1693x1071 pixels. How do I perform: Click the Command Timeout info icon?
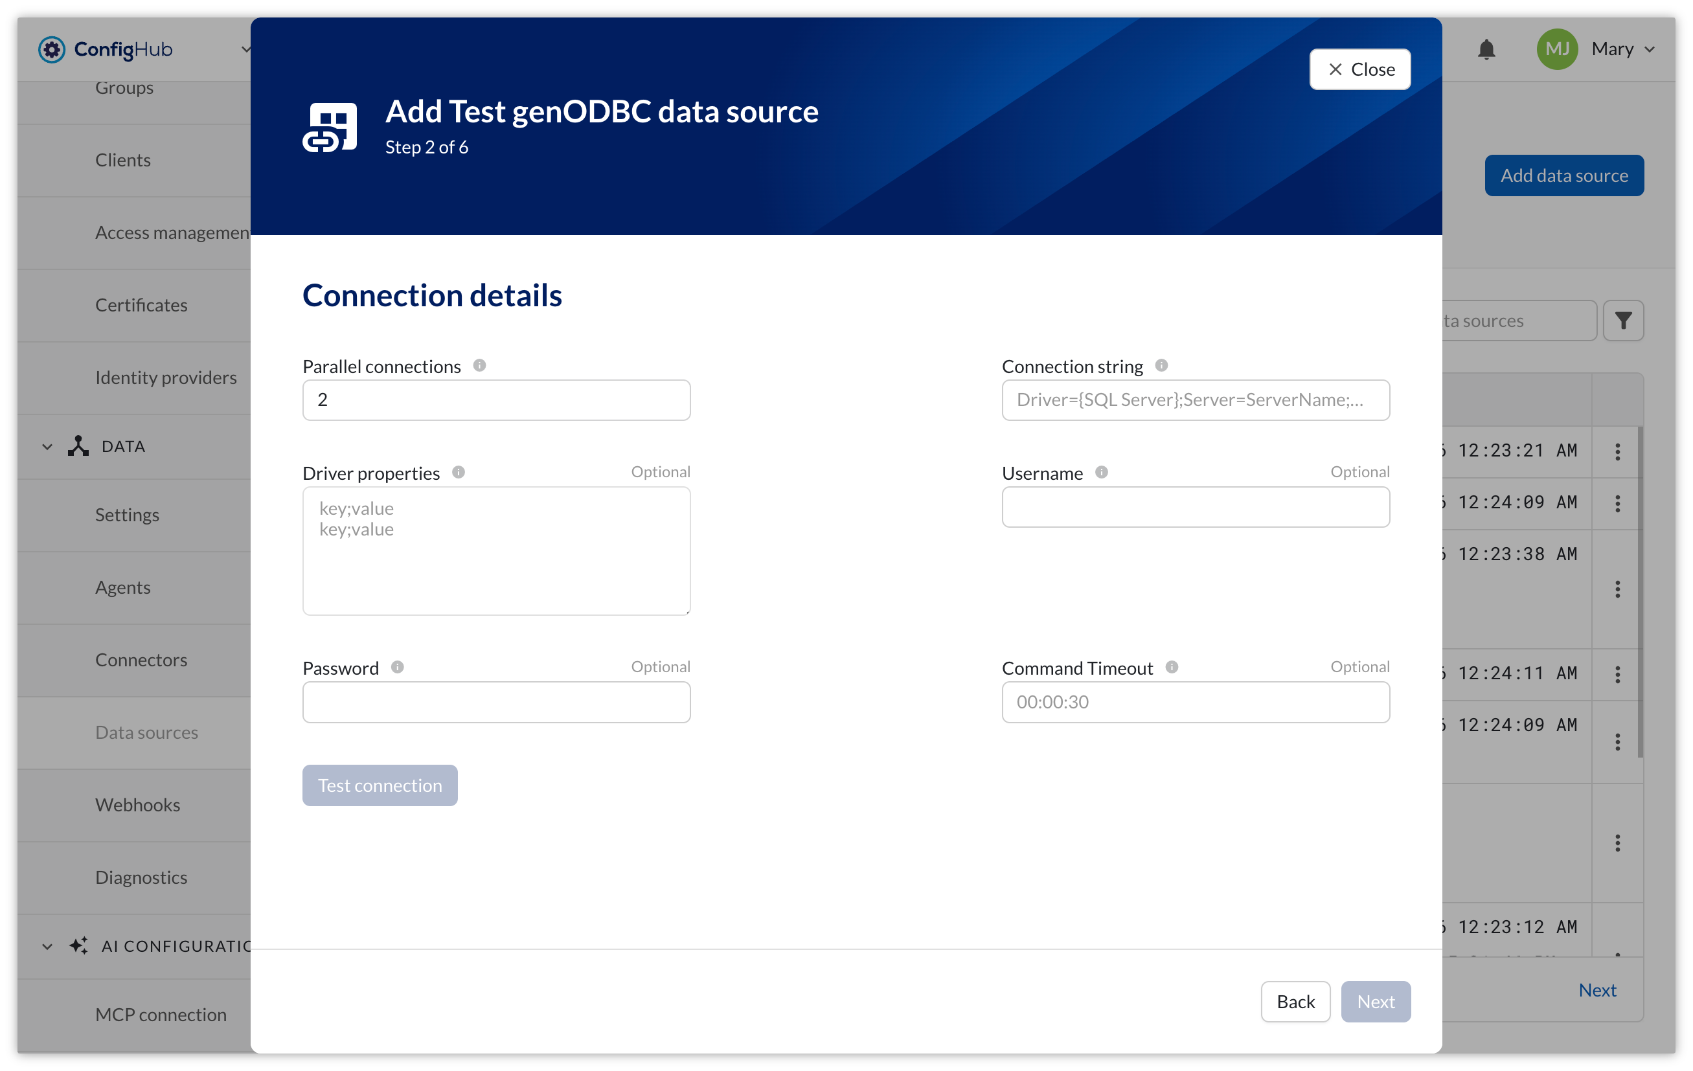1172,667
